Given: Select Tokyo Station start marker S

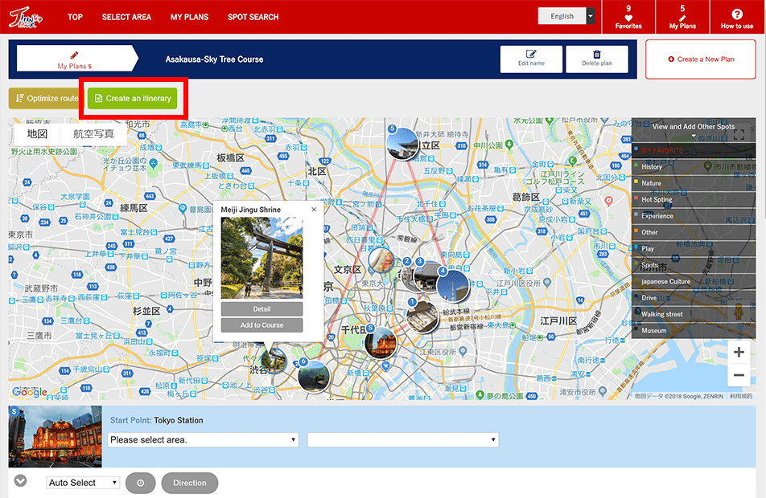Looking at the screenshot, I should pos(381,342).
